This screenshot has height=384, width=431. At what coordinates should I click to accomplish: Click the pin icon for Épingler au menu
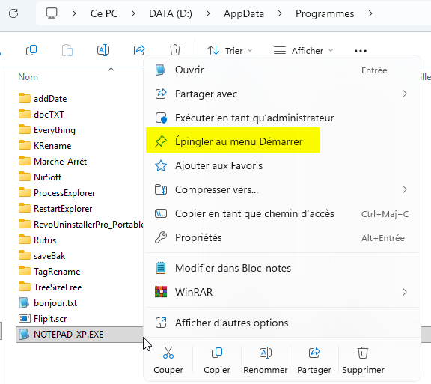click(161, 141)
